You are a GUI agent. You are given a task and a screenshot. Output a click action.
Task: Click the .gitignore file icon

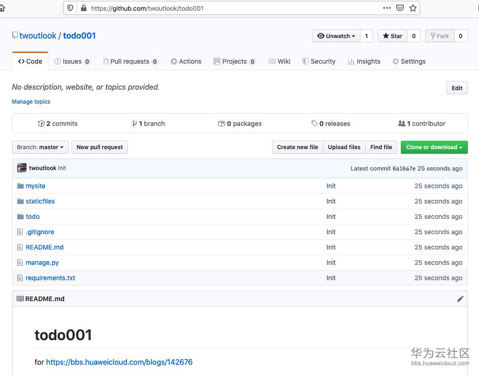20,232
